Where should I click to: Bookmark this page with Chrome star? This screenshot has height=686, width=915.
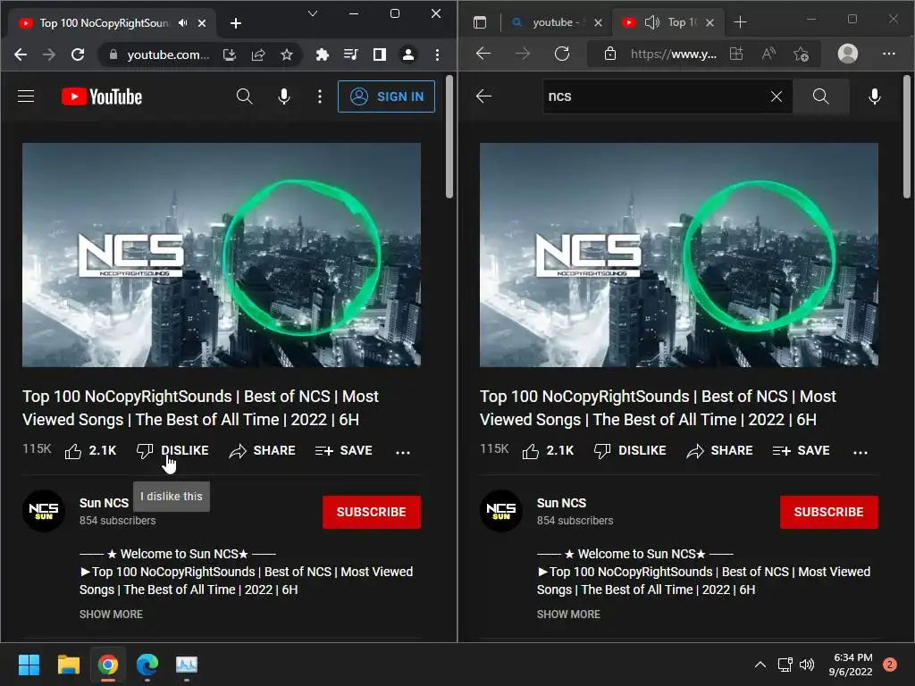[287, 54]
